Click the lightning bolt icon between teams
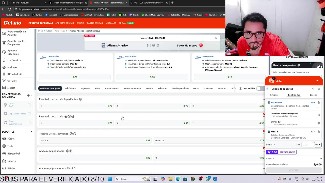Screen dimensions: 325x183 click(148, 45)
